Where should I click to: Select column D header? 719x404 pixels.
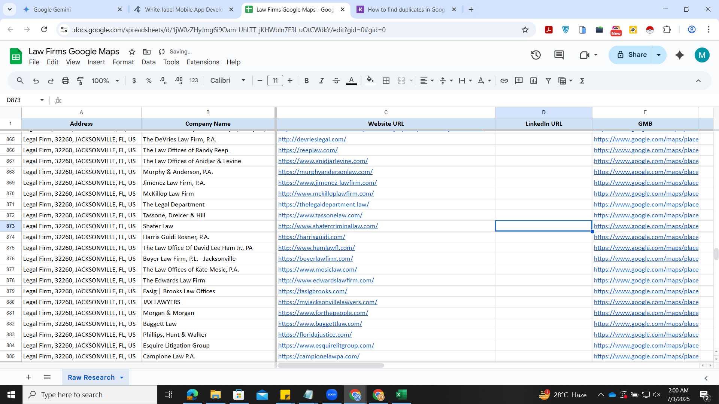tap(543, 112)
